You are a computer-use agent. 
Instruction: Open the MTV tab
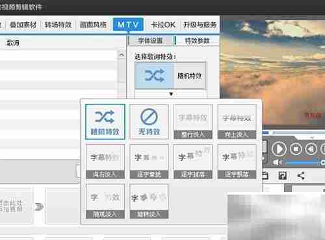pos(128,25)
